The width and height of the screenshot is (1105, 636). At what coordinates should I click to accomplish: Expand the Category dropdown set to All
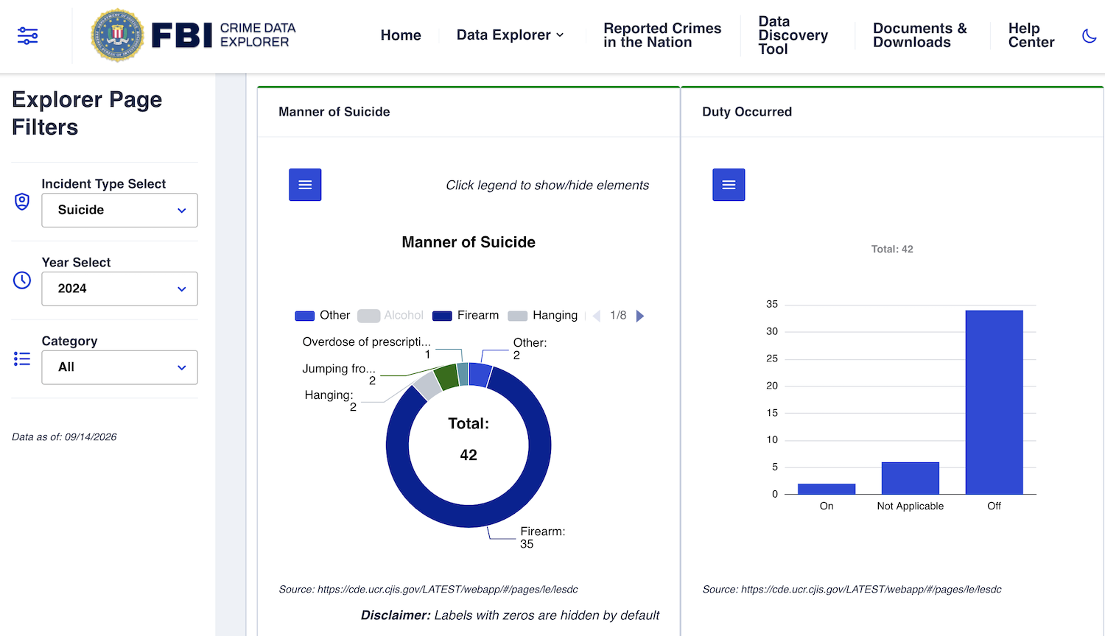tap(119, 367)
